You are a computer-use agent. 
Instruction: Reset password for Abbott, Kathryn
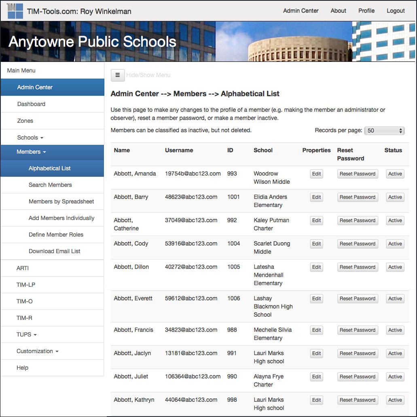click(x=358, y=400)
